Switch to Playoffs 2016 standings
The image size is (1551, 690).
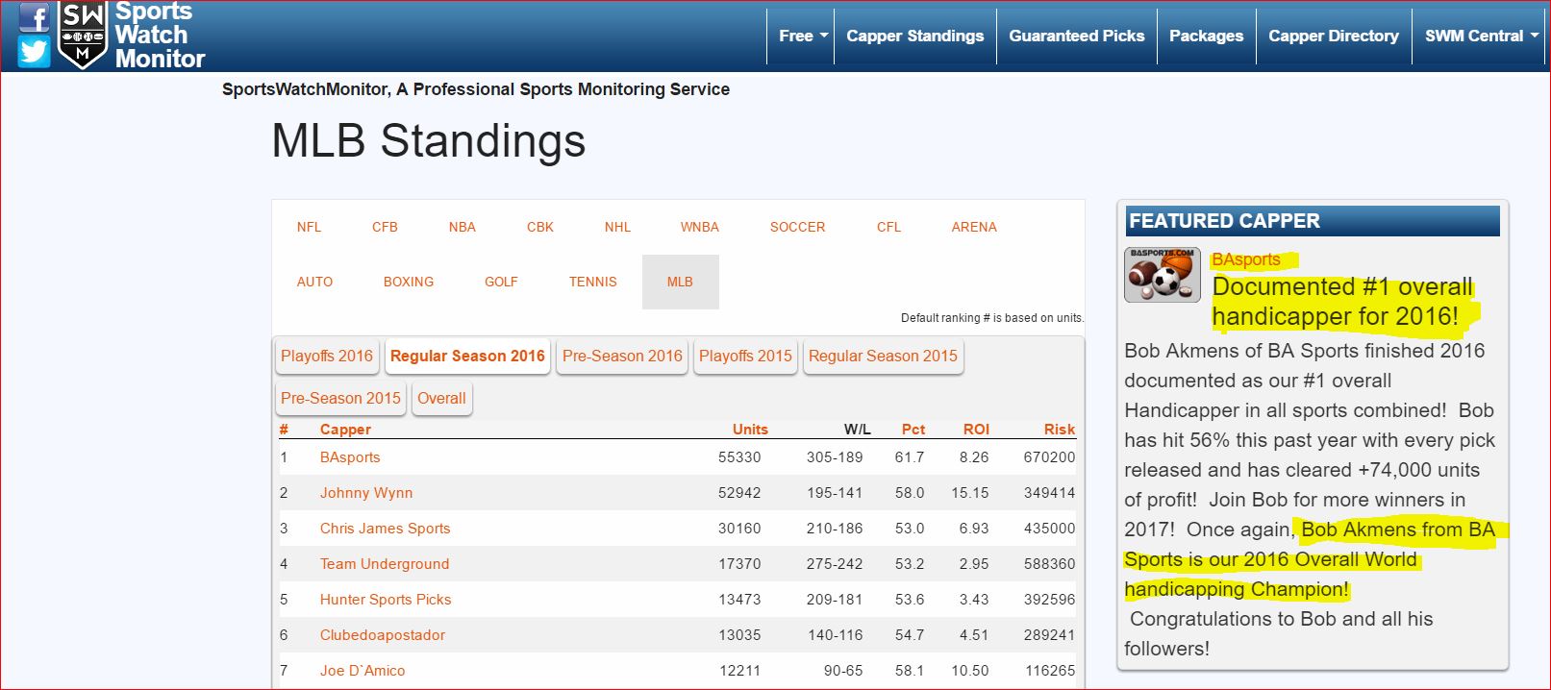[327, 356]
